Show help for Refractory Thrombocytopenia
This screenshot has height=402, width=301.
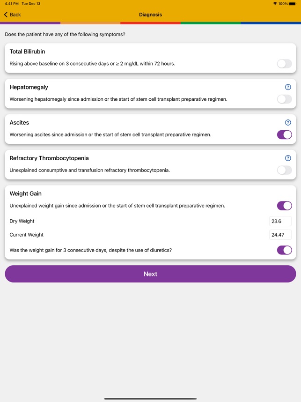[x=288, y=158]
